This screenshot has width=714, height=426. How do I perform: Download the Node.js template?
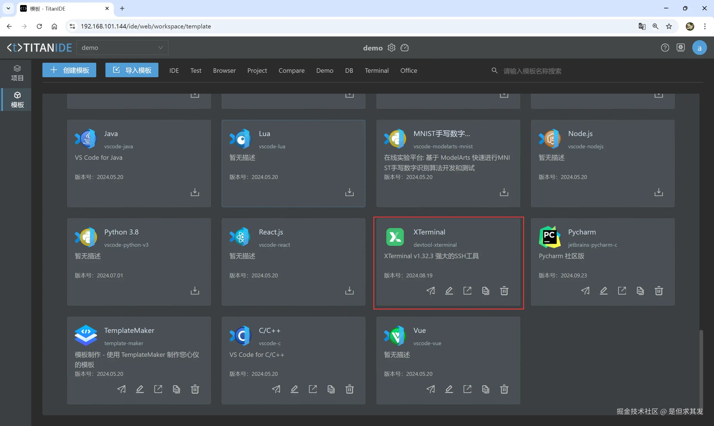pos(658,192)
